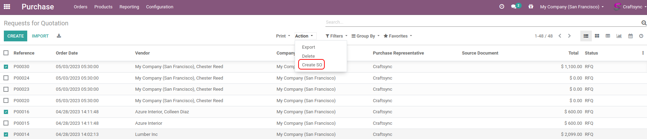This screenshot has width=647, height=139.
Task: Open the Graph view
Action: 619,36
